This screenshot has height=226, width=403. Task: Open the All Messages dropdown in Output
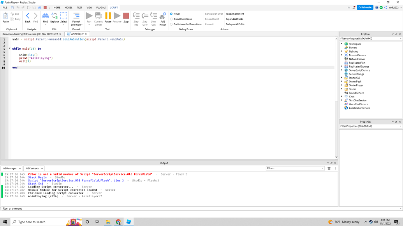11,168
